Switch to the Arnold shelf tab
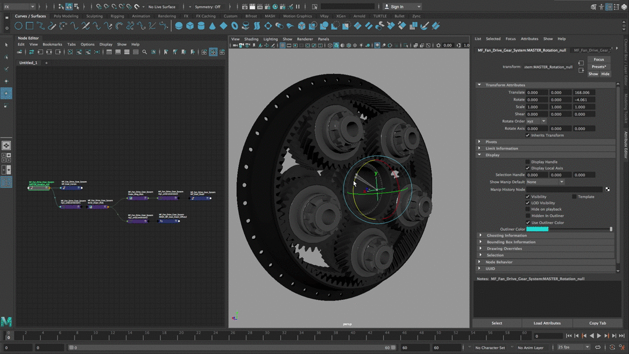 pos(359,16)
